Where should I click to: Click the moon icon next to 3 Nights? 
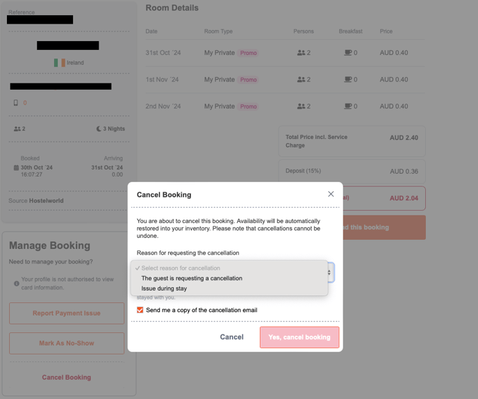[99, 129]
